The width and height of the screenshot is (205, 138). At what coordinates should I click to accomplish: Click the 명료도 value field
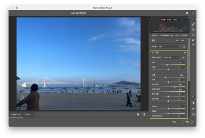coord(181,111)
